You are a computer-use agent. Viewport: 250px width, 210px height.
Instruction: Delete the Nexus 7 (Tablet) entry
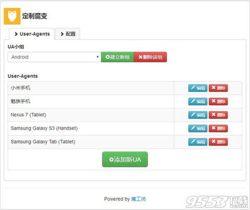tap(218, 115)
